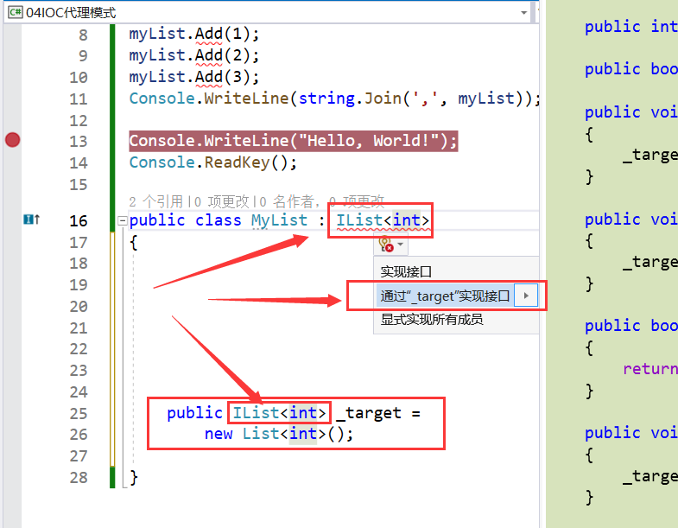Screen dimensions: 678x528
Task: Click the 'return' keyword in the right code panel
Action: click(x=649, y=369)
